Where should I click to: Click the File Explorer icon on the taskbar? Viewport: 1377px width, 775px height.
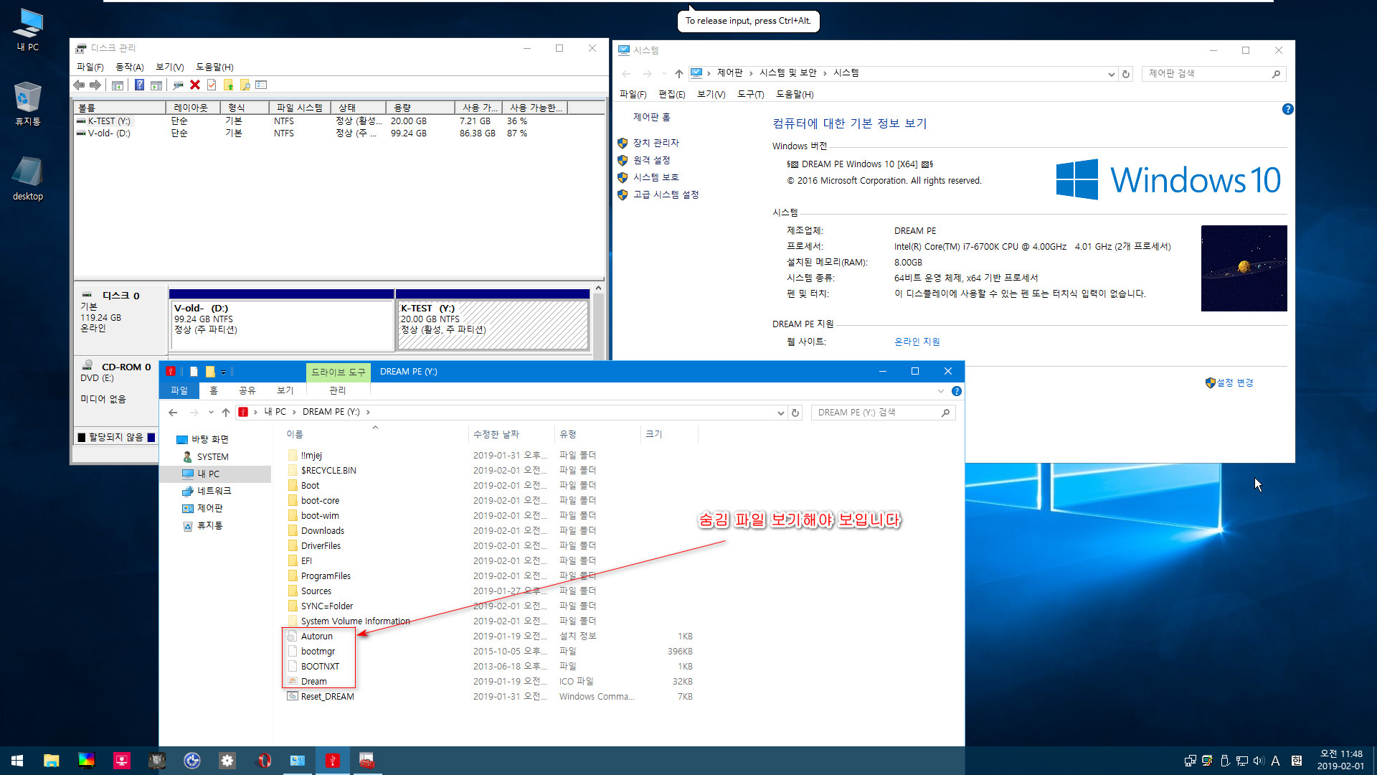pos(51,761)
